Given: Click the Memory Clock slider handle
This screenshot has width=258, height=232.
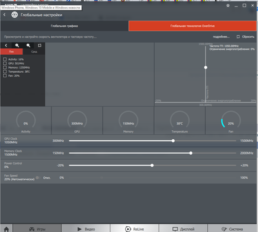Looking at the screenshot, I should (191, 153).
